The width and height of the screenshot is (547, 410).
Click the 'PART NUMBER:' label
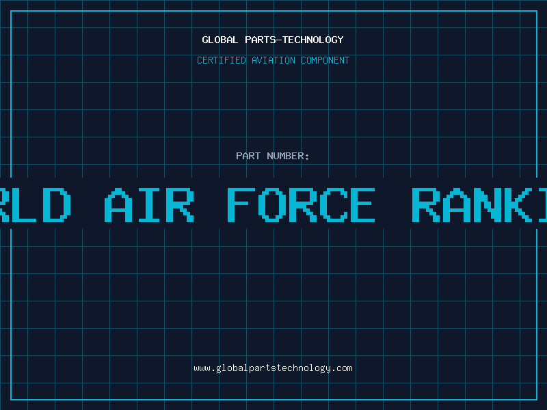(273, 156)
